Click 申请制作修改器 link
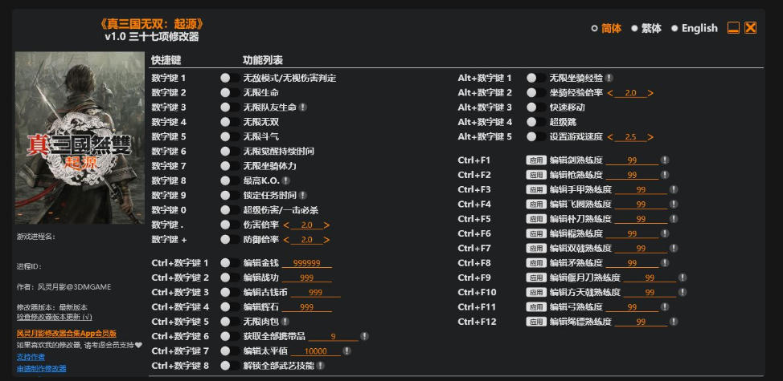 [42, 368]
